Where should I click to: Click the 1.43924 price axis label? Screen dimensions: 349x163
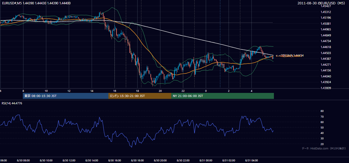(326, 82)
